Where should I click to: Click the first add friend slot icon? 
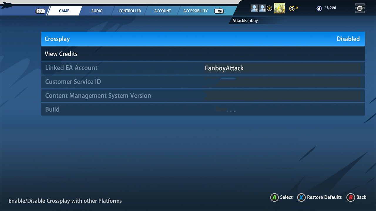point(254,8)
